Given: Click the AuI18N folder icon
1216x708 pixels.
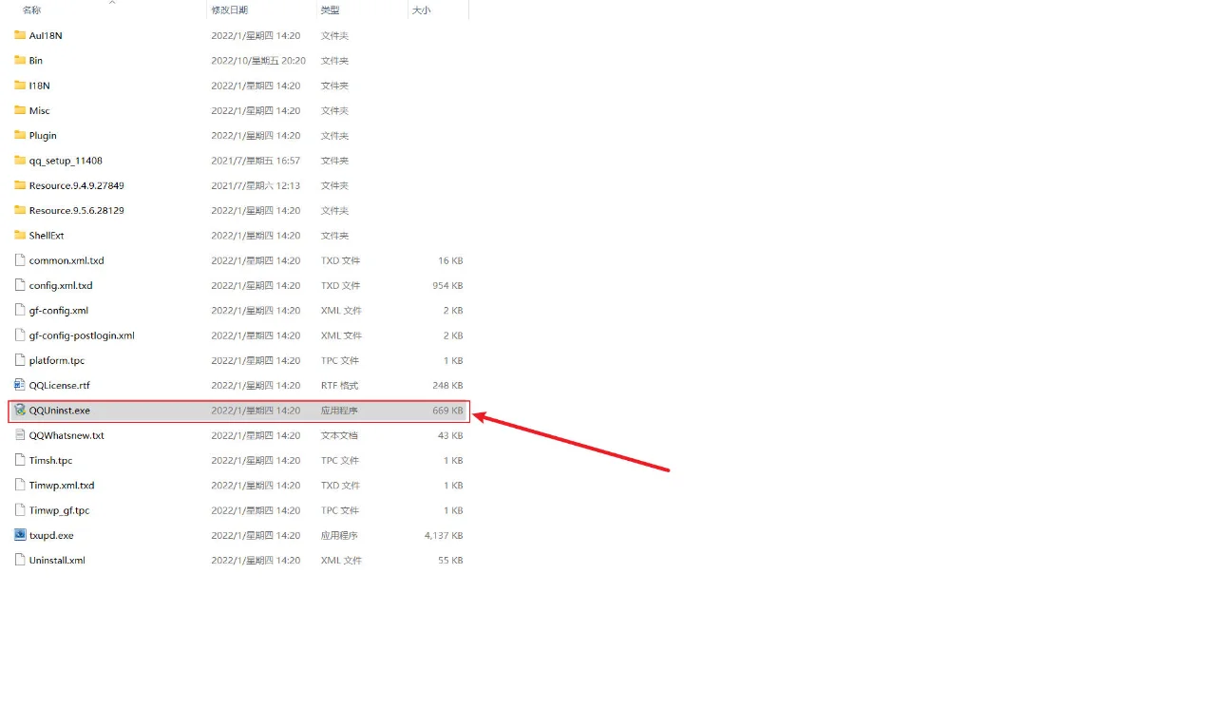Looking at the screenshot, I should 20,35.
